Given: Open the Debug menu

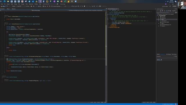Looking at the screenshot, I should point(15,4).
